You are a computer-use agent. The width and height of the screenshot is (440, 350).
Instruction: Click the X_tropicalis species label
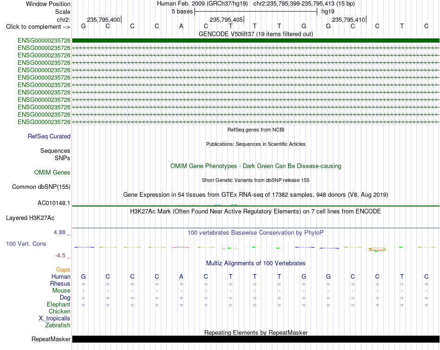55,319
